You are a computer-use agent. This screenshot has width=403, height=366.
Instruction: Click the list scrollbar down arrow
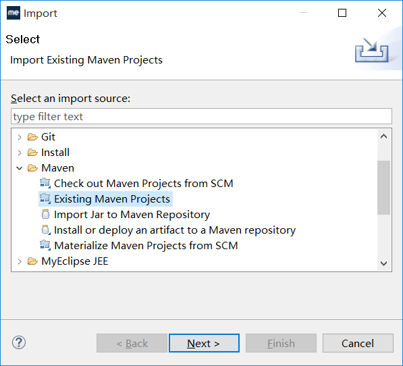pos(383,263)
